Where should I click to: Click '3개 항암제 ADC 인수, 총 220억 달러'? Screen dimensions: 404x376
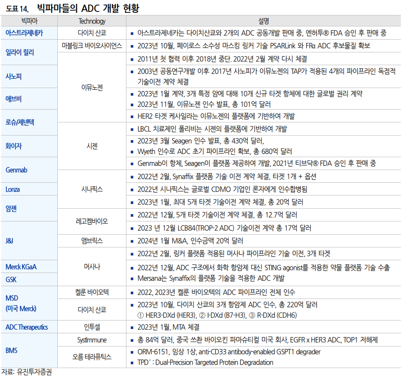[x=227, y=305]
